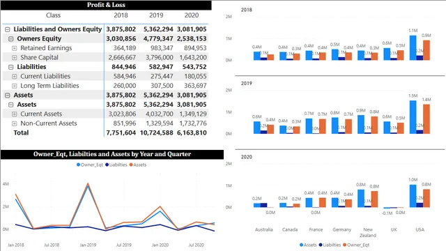Screen dimensions: 446x251
Task: Expand the Retained Earnings row
Action: [14, 48]
